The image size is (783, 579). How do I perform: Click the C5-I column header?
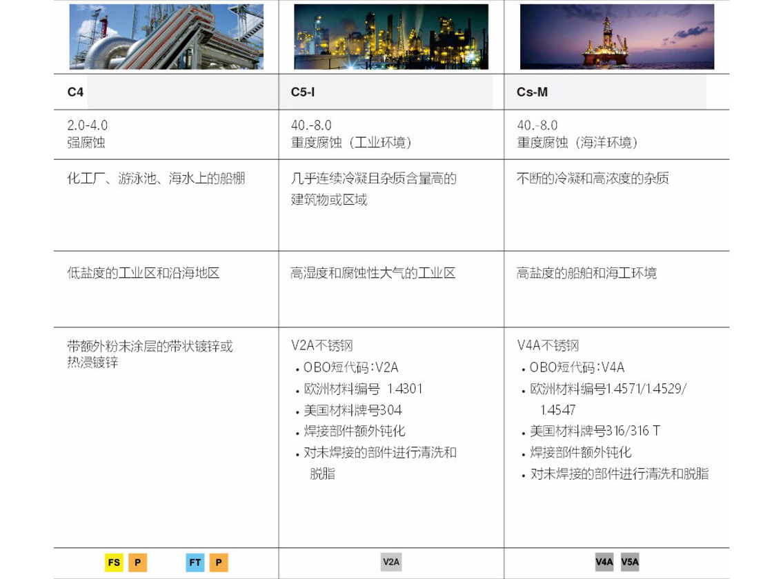(x=304, y=92)
